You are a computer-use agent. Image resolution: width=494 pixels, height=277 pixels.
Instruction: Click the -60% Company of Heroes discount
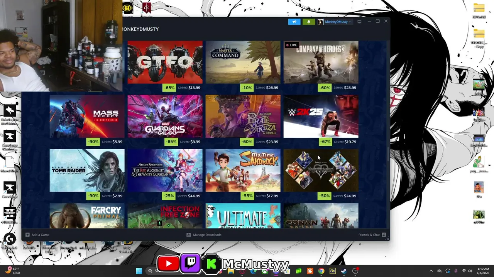point(325,88)
